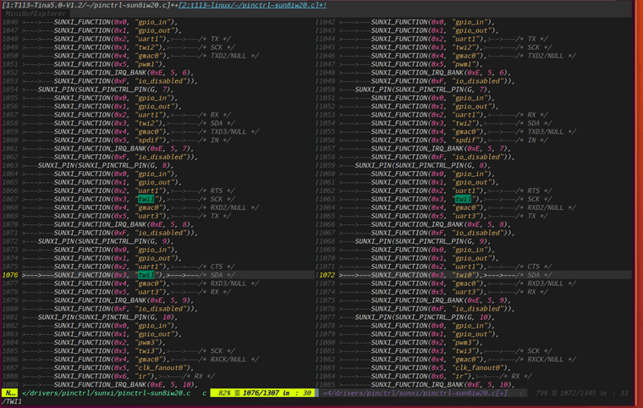Click "io_disabled" on left line 1053
The height and width of the screenshot is (408, 643).
(161, 81)
